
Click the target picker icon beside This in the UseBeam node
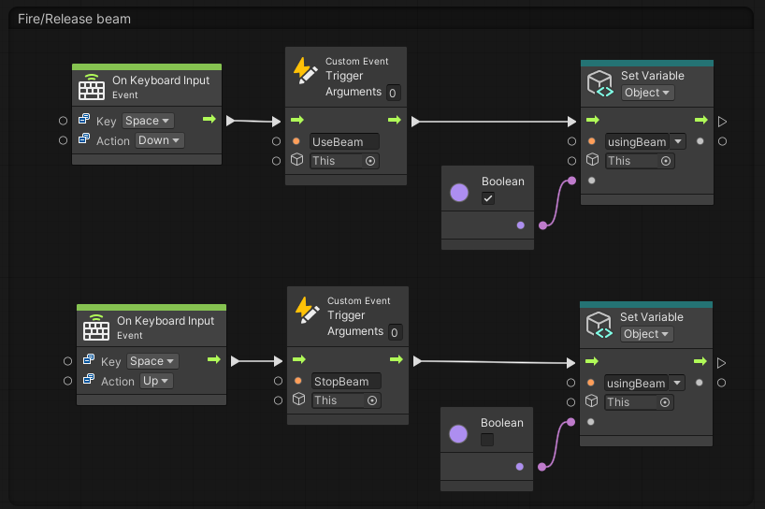click(x=370, y=161)
